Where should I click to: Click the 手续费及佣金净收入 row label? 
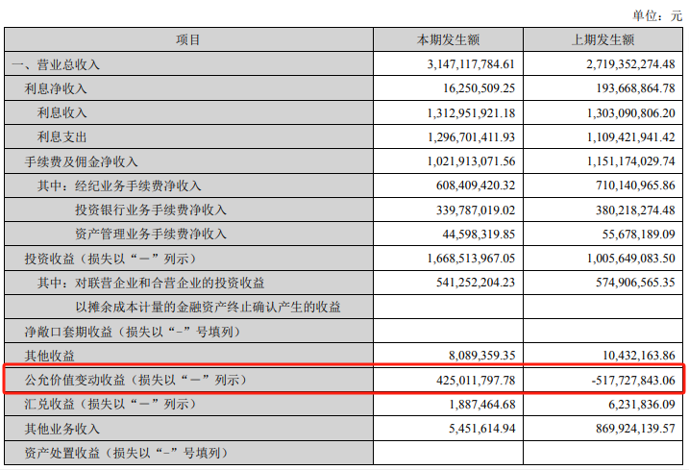click(x=81, y=161)
